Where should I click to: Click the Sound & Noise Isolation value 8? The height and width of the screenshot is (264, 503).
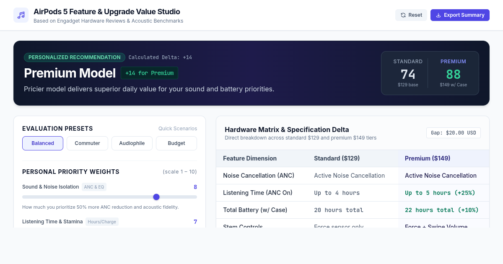[195, 187]
